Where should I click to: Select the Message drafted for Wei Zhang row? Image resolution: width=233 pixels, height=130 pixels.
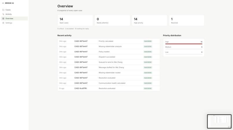click(109, 67)
